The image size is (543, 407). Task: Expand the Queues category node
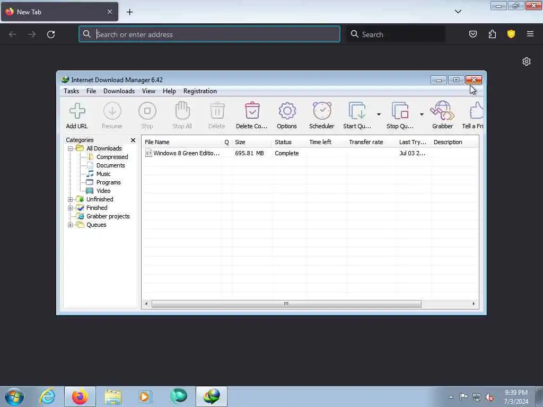click(71, 225)
